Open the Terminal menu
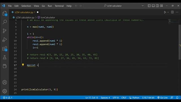This screenshot has width=181, height=102. click(59, 6)
